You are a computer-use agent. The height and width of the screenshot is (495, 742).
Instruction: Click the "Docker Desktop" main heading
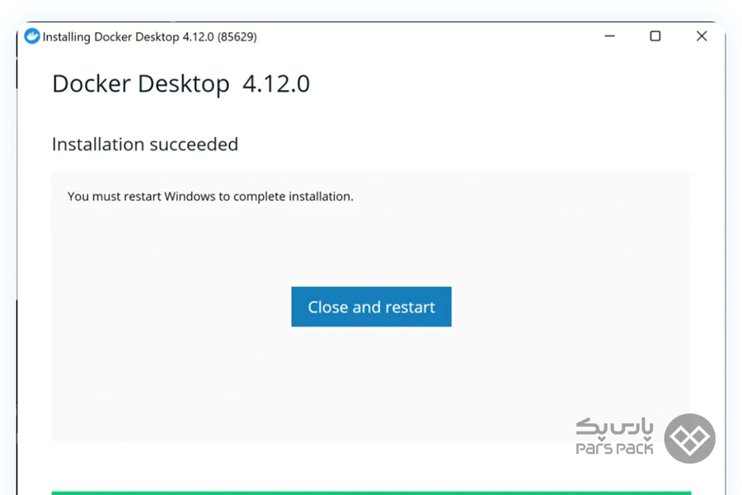(140, 84)
